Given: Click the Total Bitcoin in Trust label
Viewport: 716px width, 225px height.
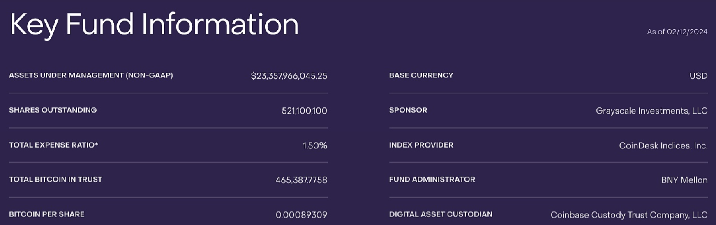Looking at the screenshot, I should point(55,180).
